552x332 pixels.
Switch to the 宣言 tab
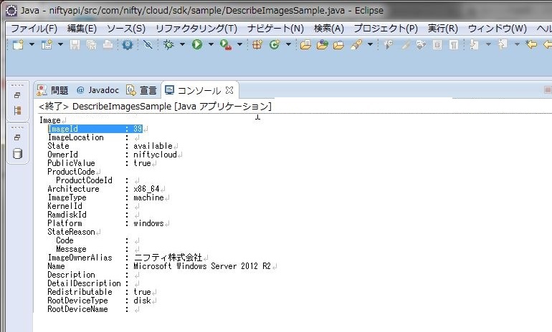(x=141, y=90)
